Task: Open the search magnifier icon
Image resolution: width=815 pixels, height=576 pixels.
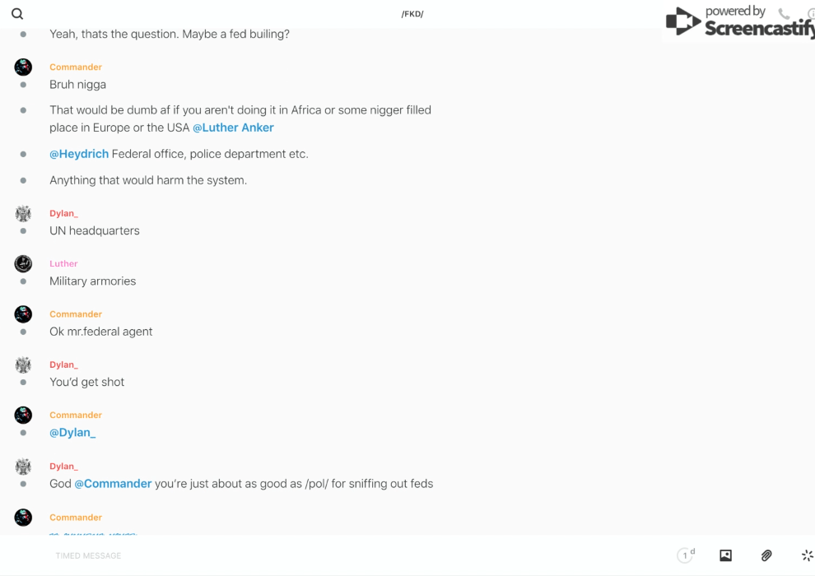Action: click(17, 14)
